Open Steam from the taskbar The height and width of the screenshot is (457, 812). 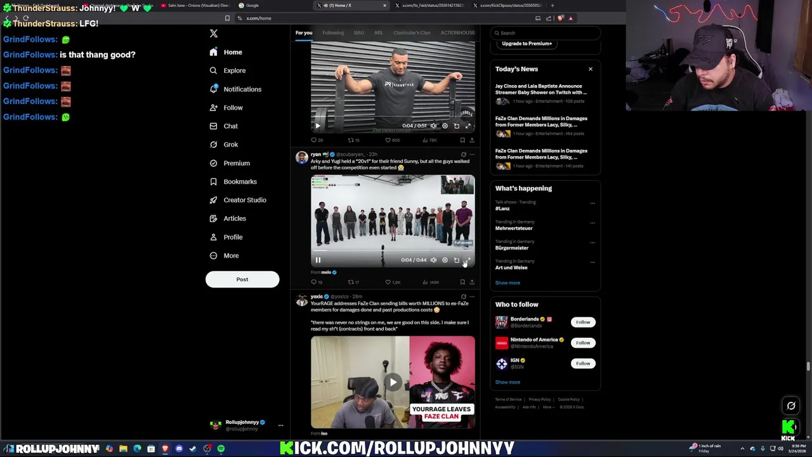pos(193,449)
